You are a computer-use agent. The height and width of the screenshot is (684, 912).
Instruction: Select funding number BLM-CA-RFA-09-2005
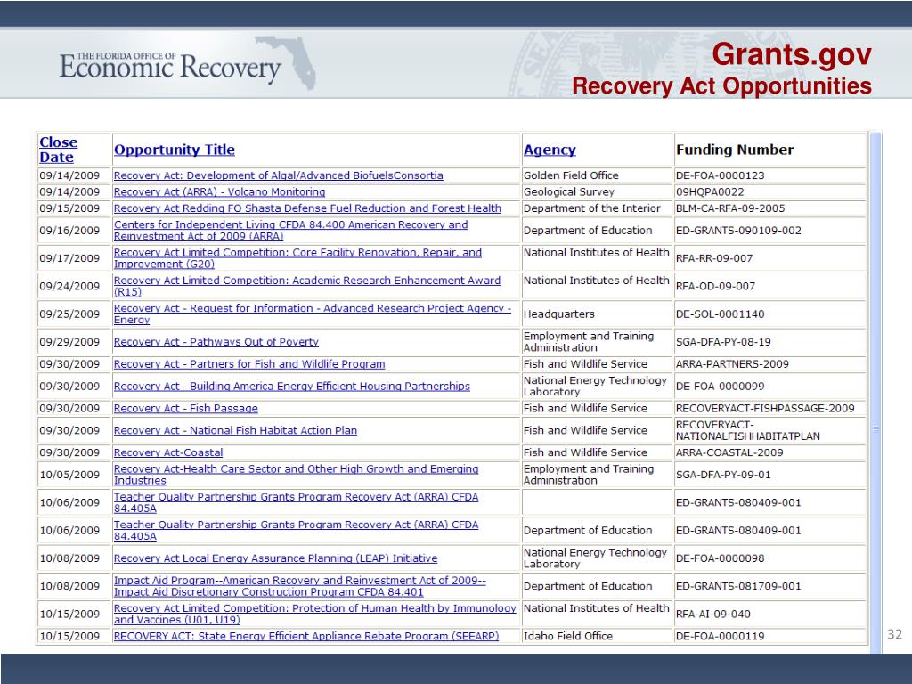tap(730, 208)
